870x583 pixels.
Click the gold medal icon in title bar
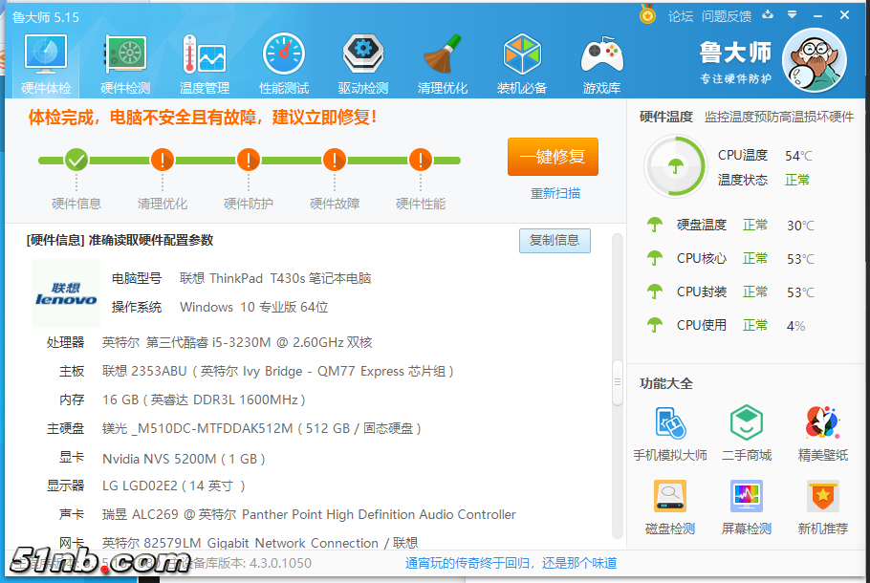point(648,15)
